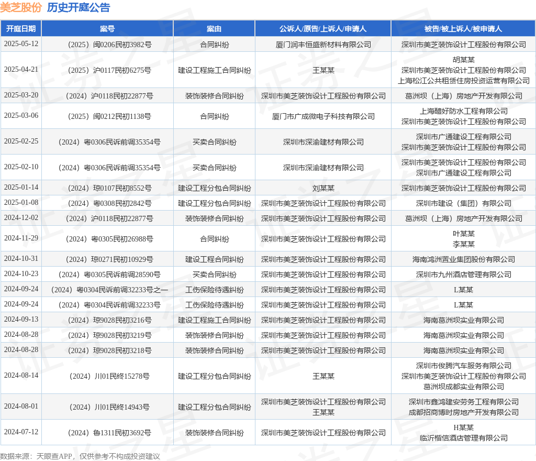This screenshot has width=536, height=461.
Task: Click defendant 深圳市鑫鸿建安劳务工程有限公司
Action: 464,402
